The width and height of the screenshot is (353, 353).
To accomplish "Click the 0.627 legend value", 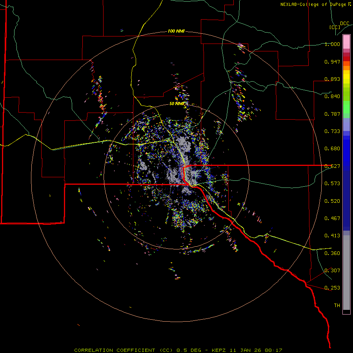I will [x=332, y=166].
